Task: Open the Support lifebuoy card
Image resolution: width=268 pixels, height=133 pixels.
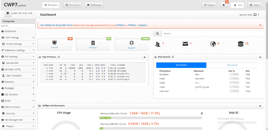Action: 131,45
